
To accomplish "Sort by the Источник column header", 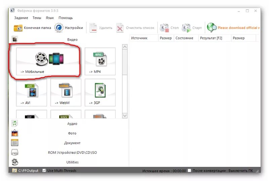I will (x=144, y=38).
